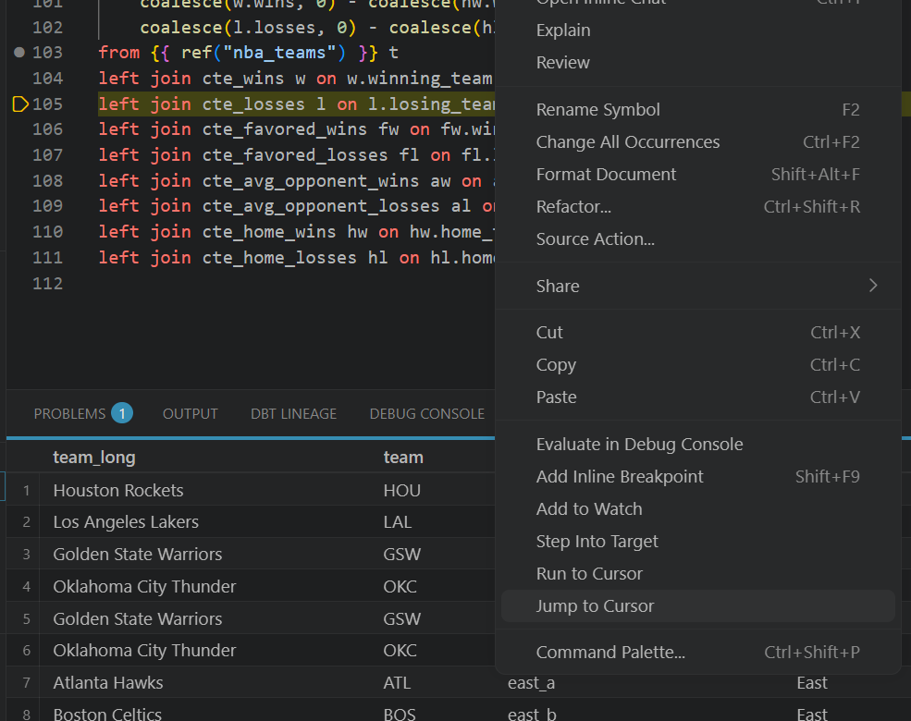Place cursor on cte_wins in line 104

[243, 79]
